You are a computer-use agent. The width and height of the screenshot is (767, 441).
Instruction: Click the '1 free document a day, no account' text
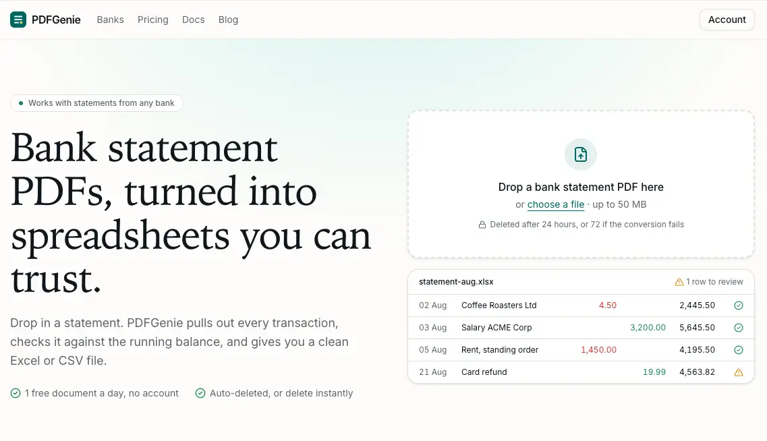click(102, 393)
